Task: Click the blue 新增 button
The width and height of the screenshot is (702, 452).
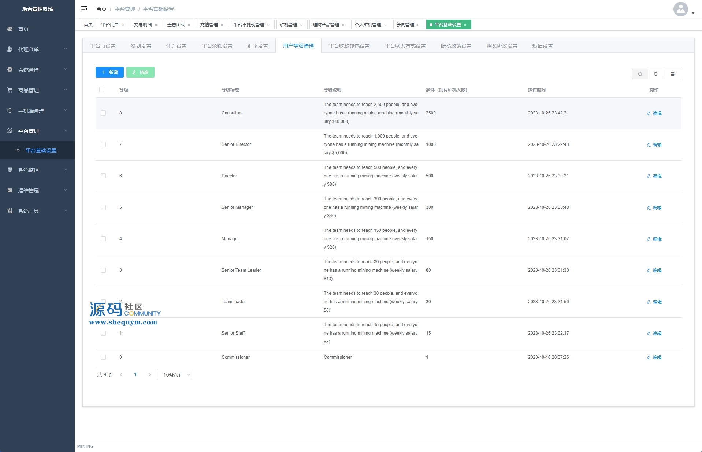Action: [x=109, y=72]
